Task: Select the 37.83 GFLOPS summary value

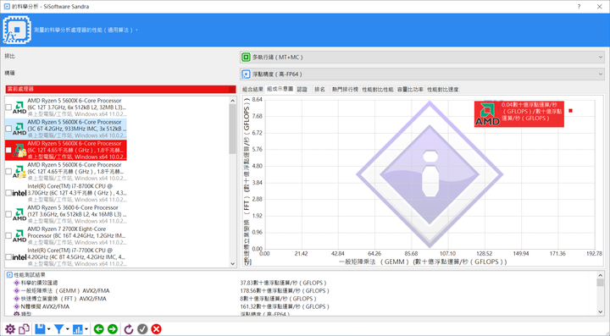Action: 284,283
